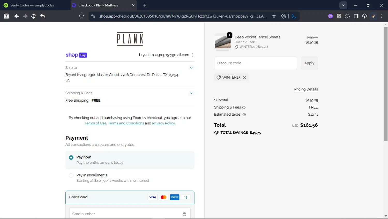Click the scrollbar down arrow
Viewport: 388px width, 219px height.
click(x=386, y=216)
